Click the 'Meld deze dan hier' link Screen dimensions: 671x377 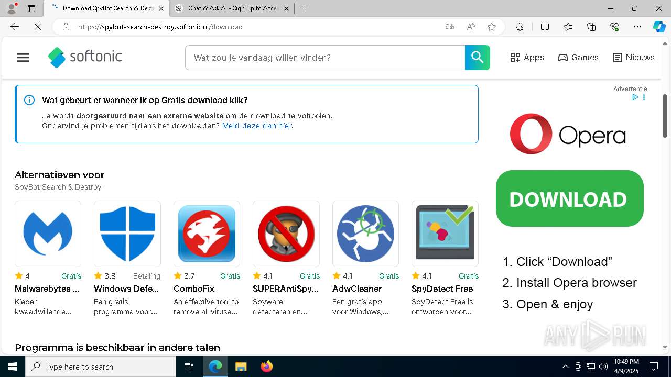[x=257, y=126]
